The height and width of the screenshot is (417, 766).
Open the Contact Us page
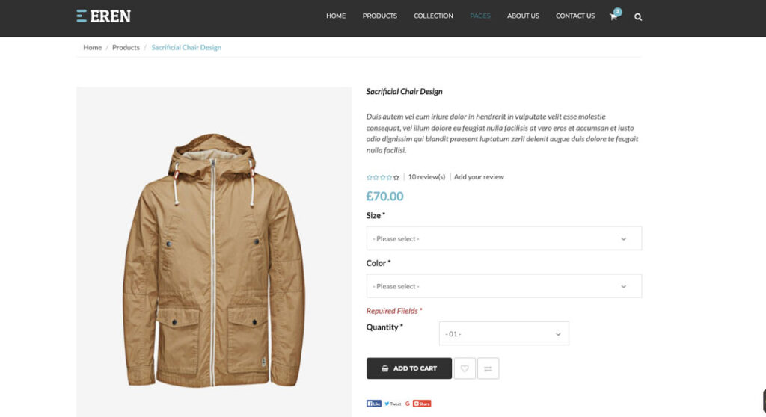click(575, 16)
